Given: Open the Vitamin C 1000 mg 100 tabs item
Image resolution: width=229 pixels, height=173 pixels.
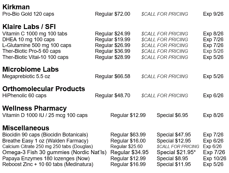Looking at the screenshot, I should coord(35,34).
